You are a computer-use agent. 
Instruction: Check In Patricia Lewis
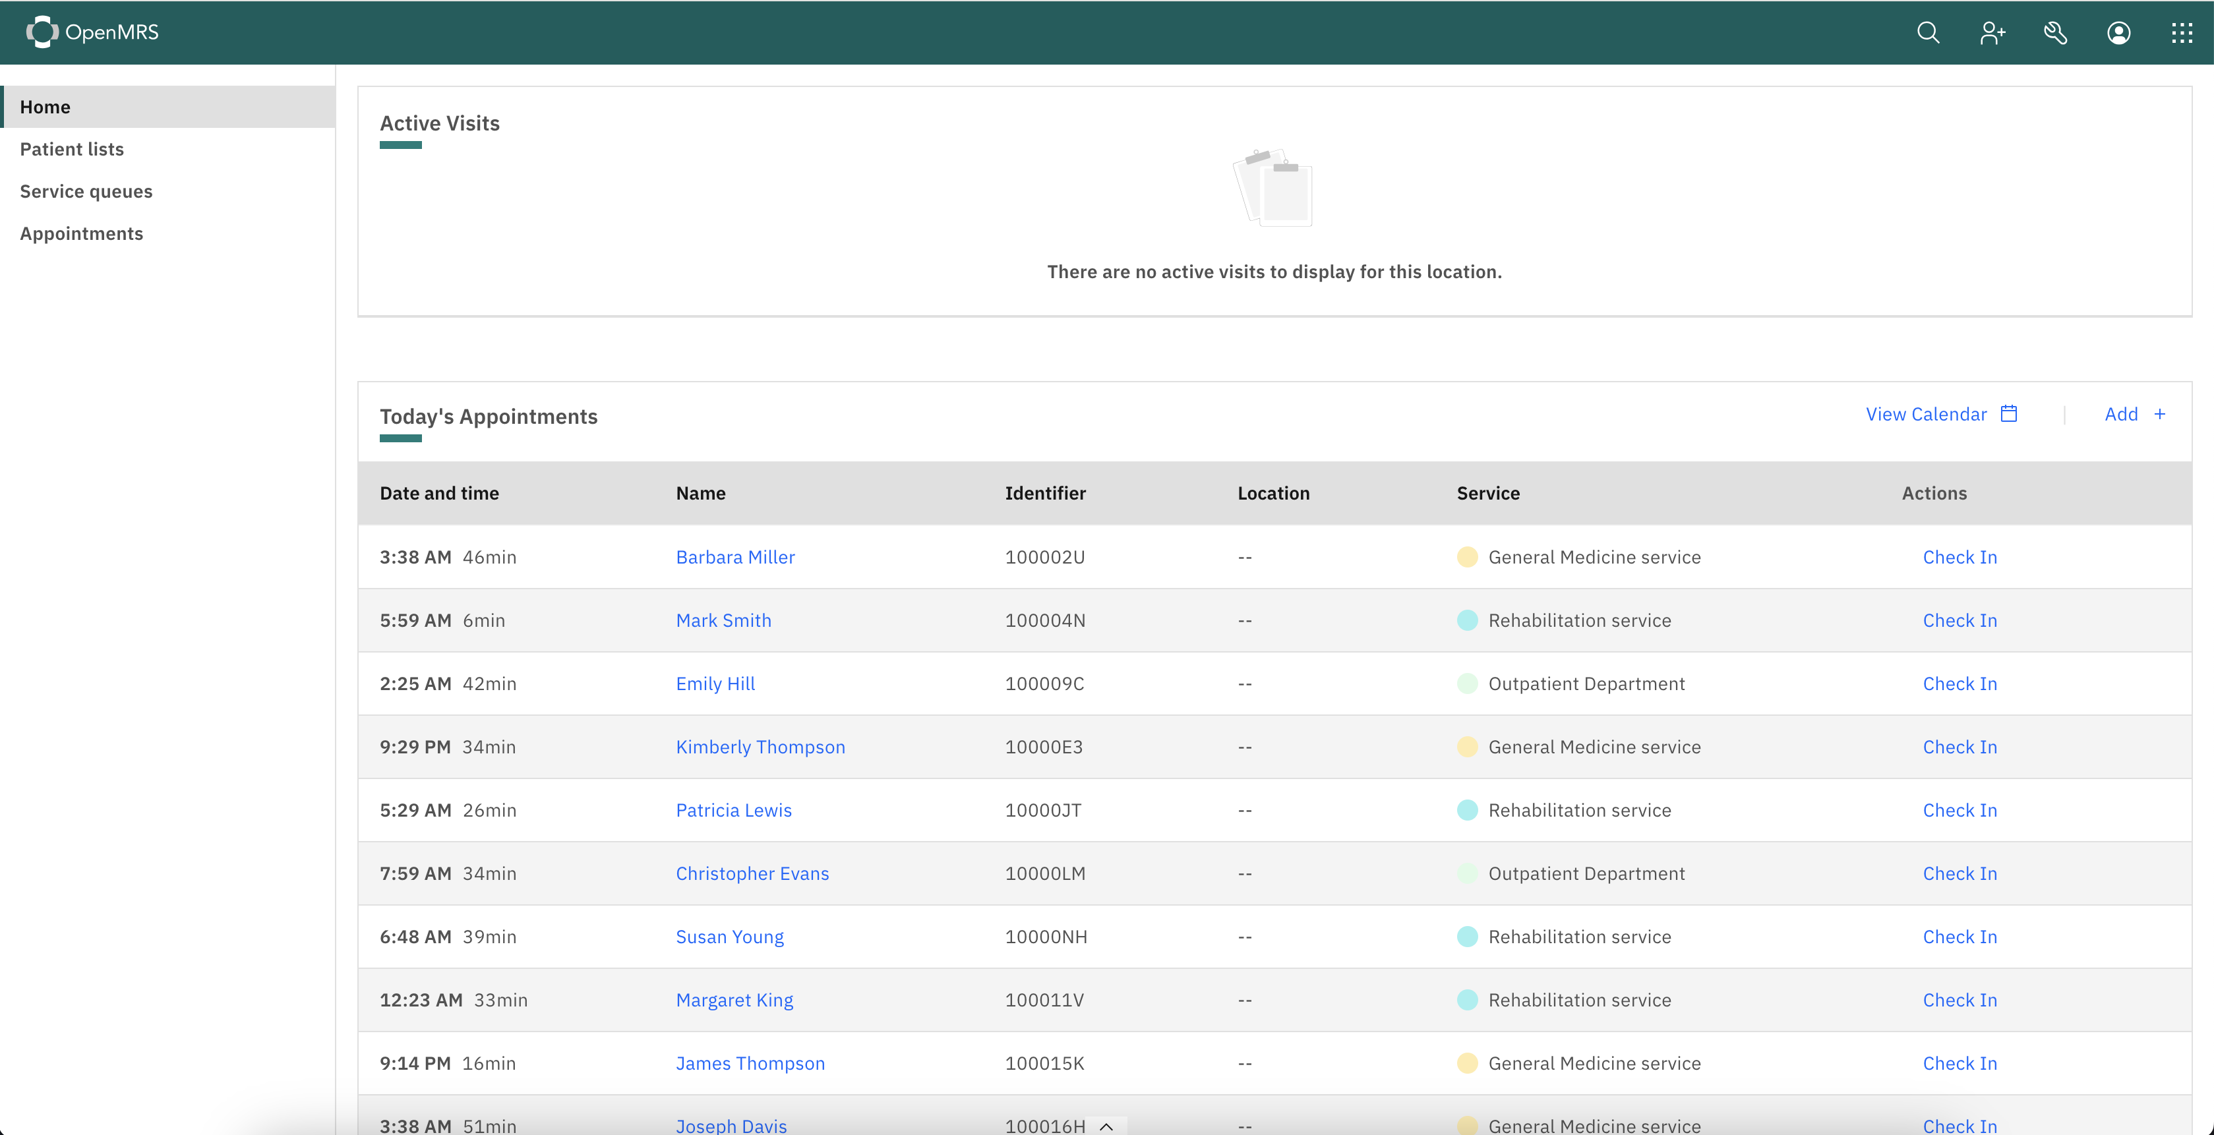(1960, 810)
